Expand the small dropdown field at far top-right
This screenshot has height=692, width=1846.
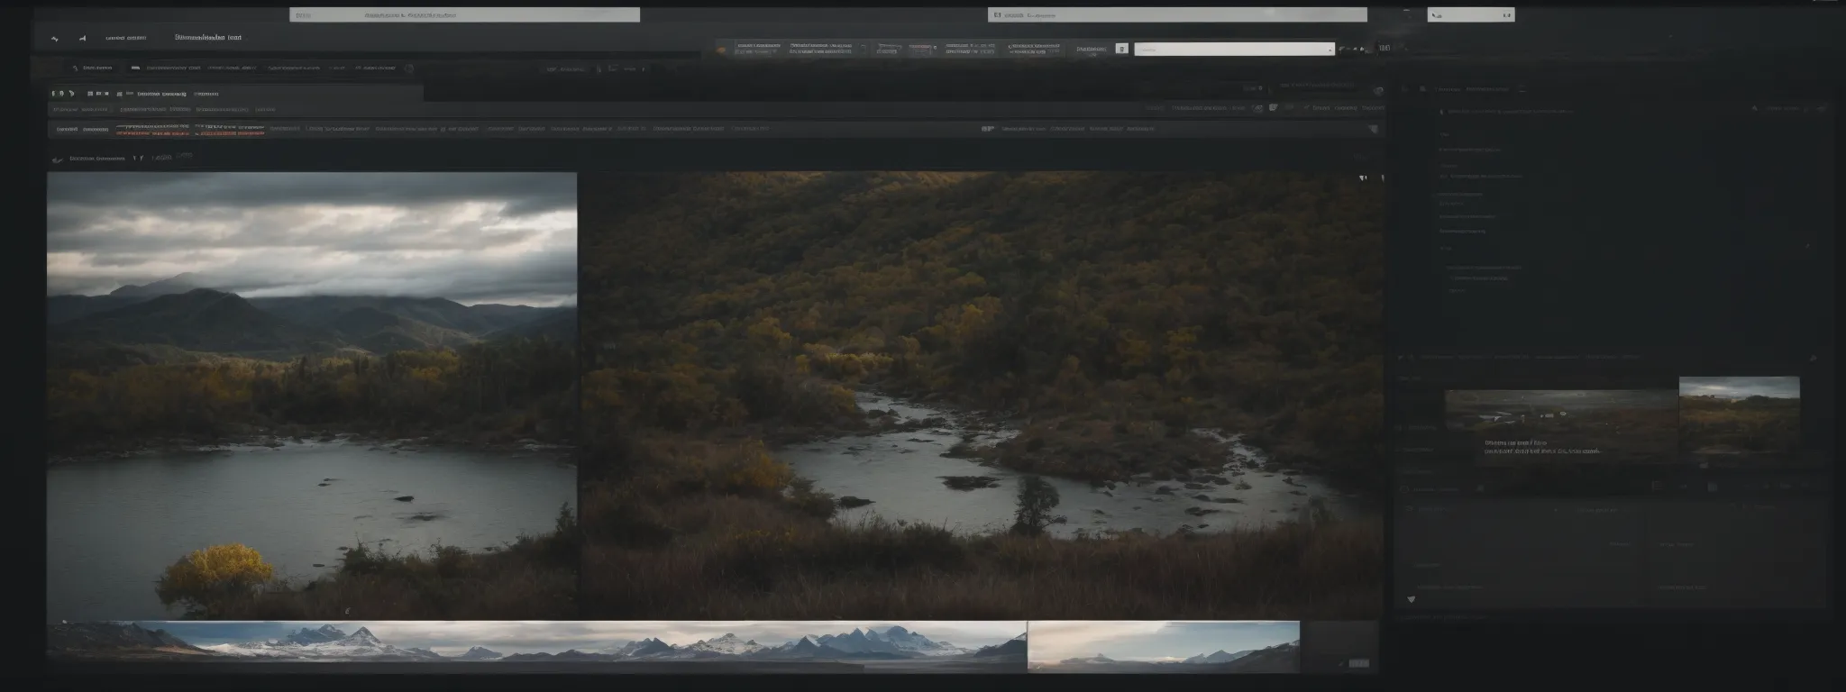click(1470, 15)
